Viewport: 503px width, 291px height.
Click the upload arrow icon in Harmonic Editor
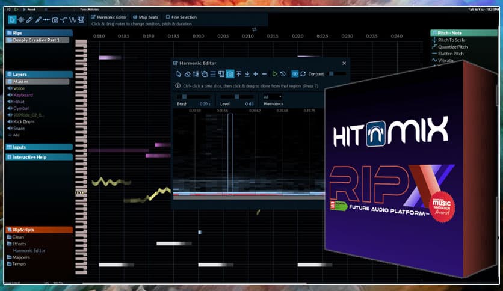tap(239, 74)
